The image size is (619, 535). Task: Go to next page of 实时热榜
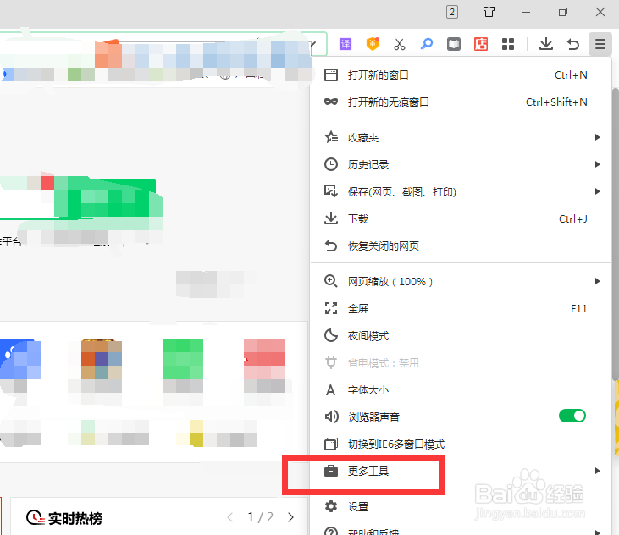[291, 517]
